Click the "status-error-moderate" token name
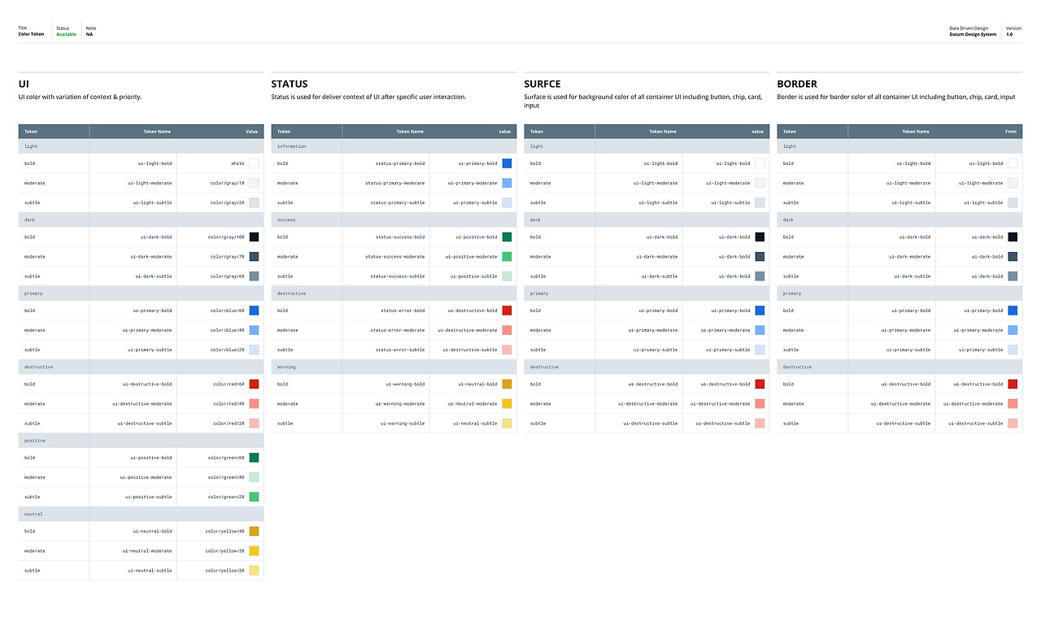The height and width of the screenshot is (617, 1041). [398, 330]
